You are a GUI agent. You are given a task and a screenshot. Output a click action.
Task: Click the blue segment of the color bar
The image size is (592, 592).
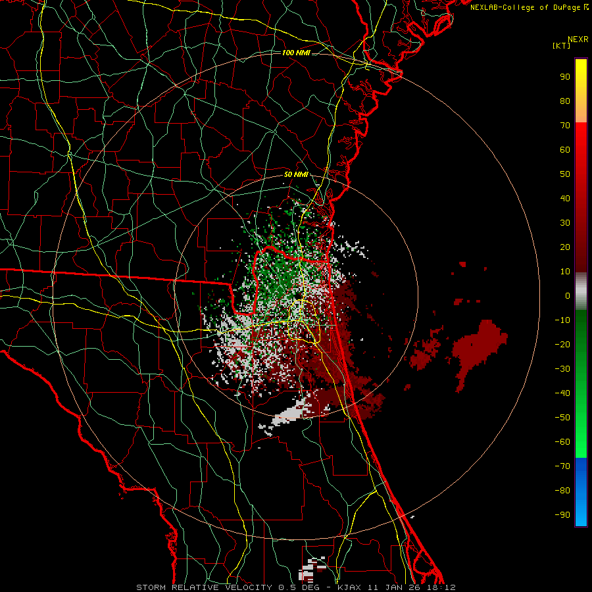coord(581,492)
